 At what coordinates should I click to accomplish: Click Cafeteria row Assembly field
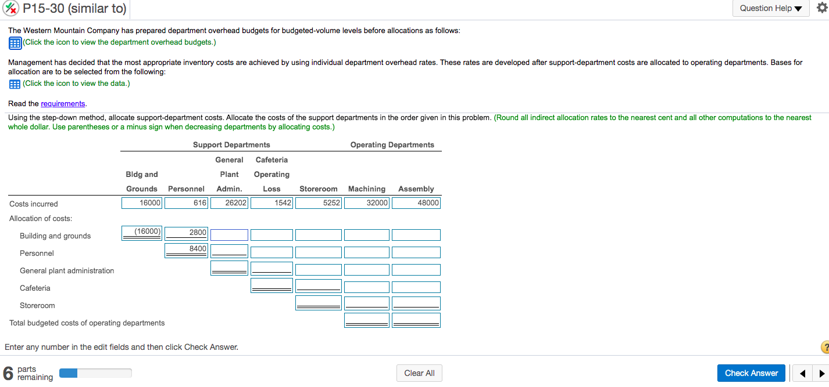tap(416, 287)
